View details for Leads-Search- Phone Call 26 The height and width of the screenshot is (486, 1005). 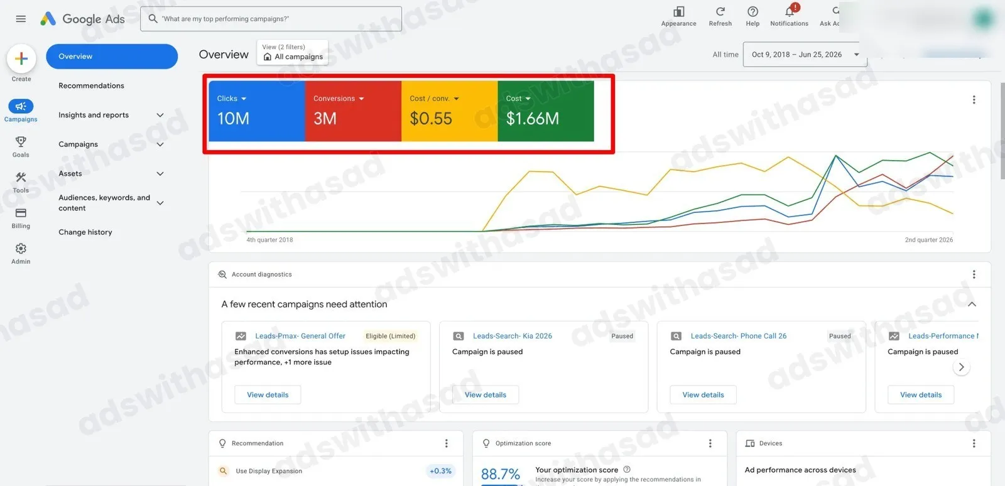tap(703, 395)
